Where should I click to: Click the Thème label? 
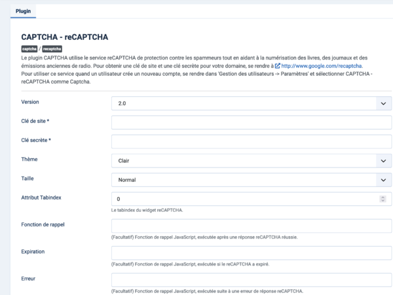click(x=29, y=159)
